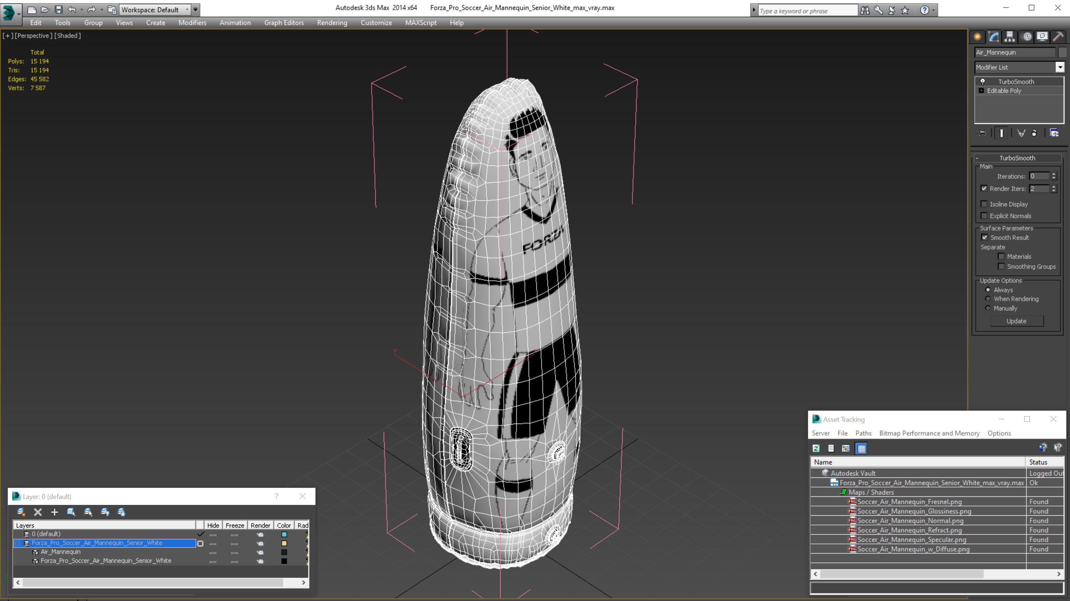Enable Explicit Normals checkbox

pyautogui.click(x=984, y=216)
